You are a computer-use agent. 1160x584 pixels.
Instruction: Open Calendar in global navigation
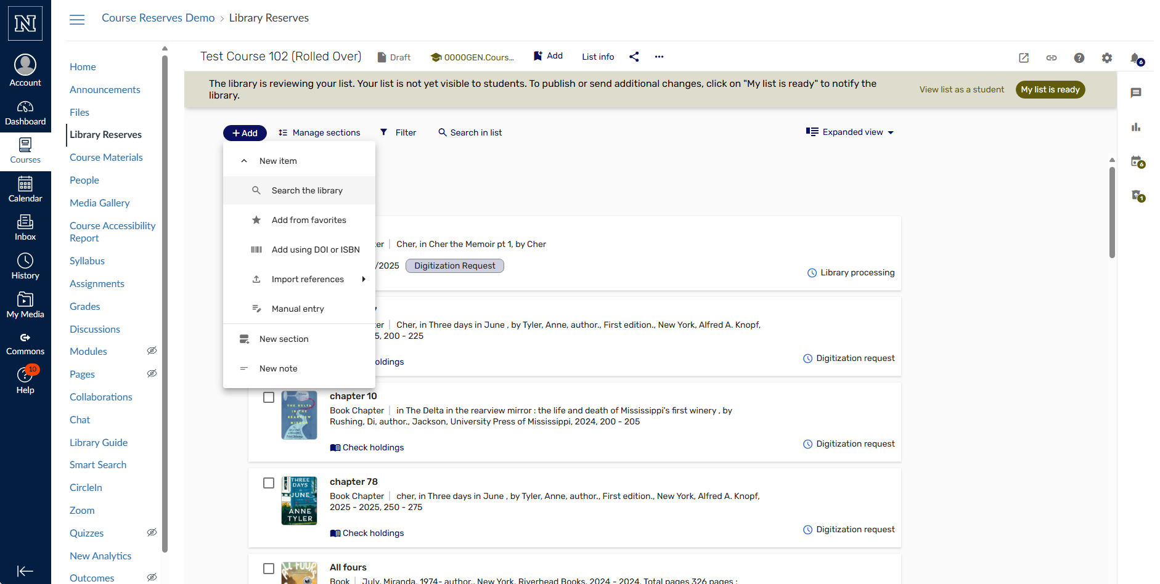point(25,190)
